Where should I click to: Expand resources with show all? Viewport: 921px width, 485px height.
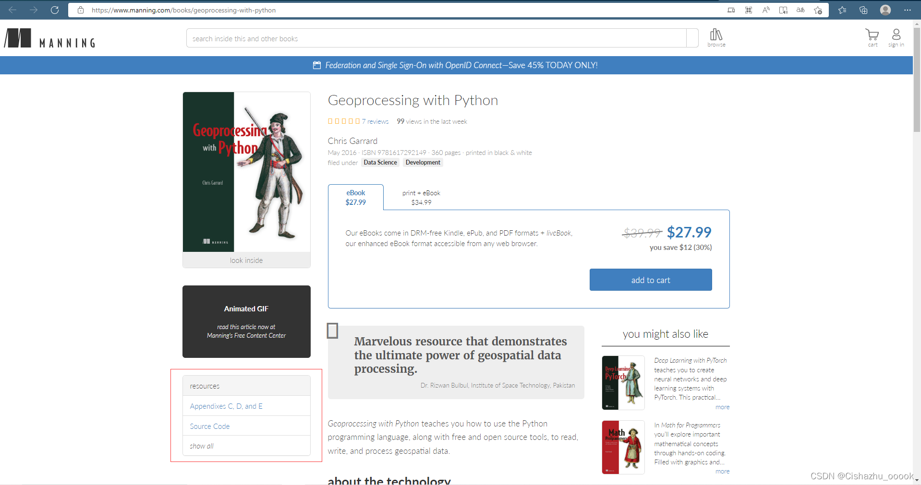pyautogui.click(x=202, y=446)
